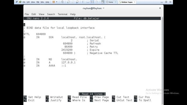Viewport: 187px width, 105px height.
Task: Click the '::1' IPv6 address
Action: tap(64, 66)
